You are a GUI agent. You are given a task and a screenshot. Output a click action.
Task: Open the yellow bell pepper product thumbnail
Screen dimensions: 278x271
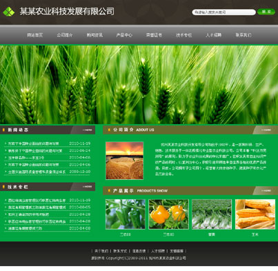(x=168, y=214)
